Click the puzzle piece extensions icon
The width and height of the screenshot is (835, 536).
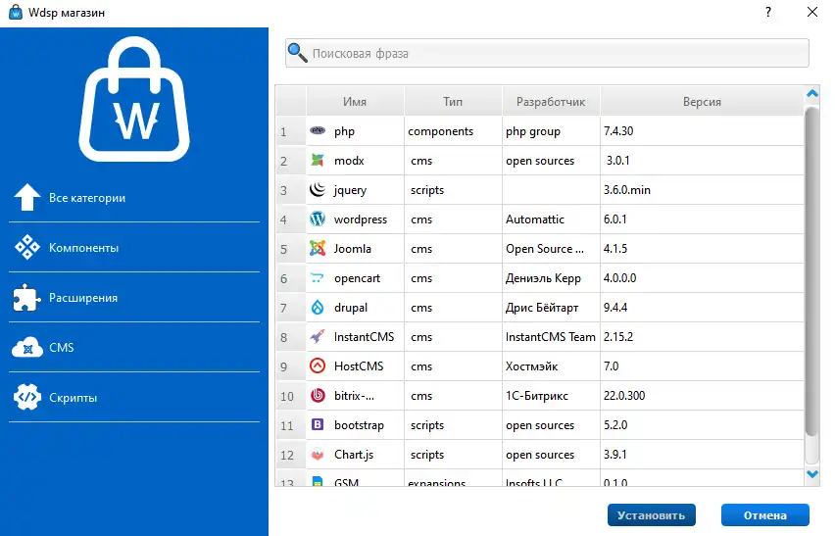[26, 298]
